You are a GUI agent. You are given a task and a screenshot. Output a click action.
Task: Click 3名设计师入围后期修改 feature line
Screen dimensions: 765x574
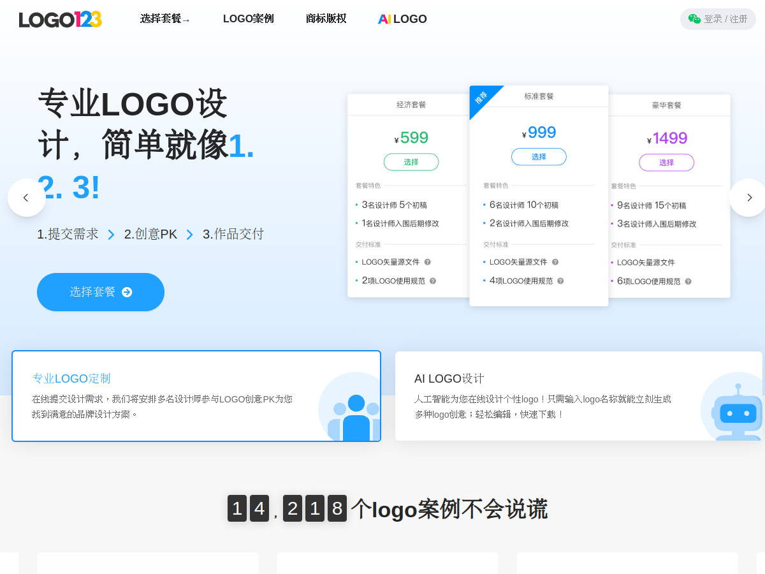click(656, 224)
